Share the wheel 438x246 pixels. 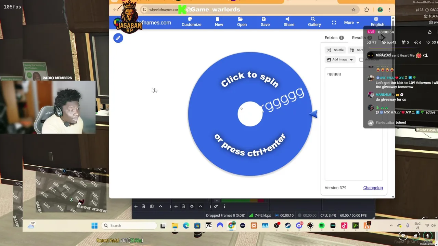click(289, 22)
